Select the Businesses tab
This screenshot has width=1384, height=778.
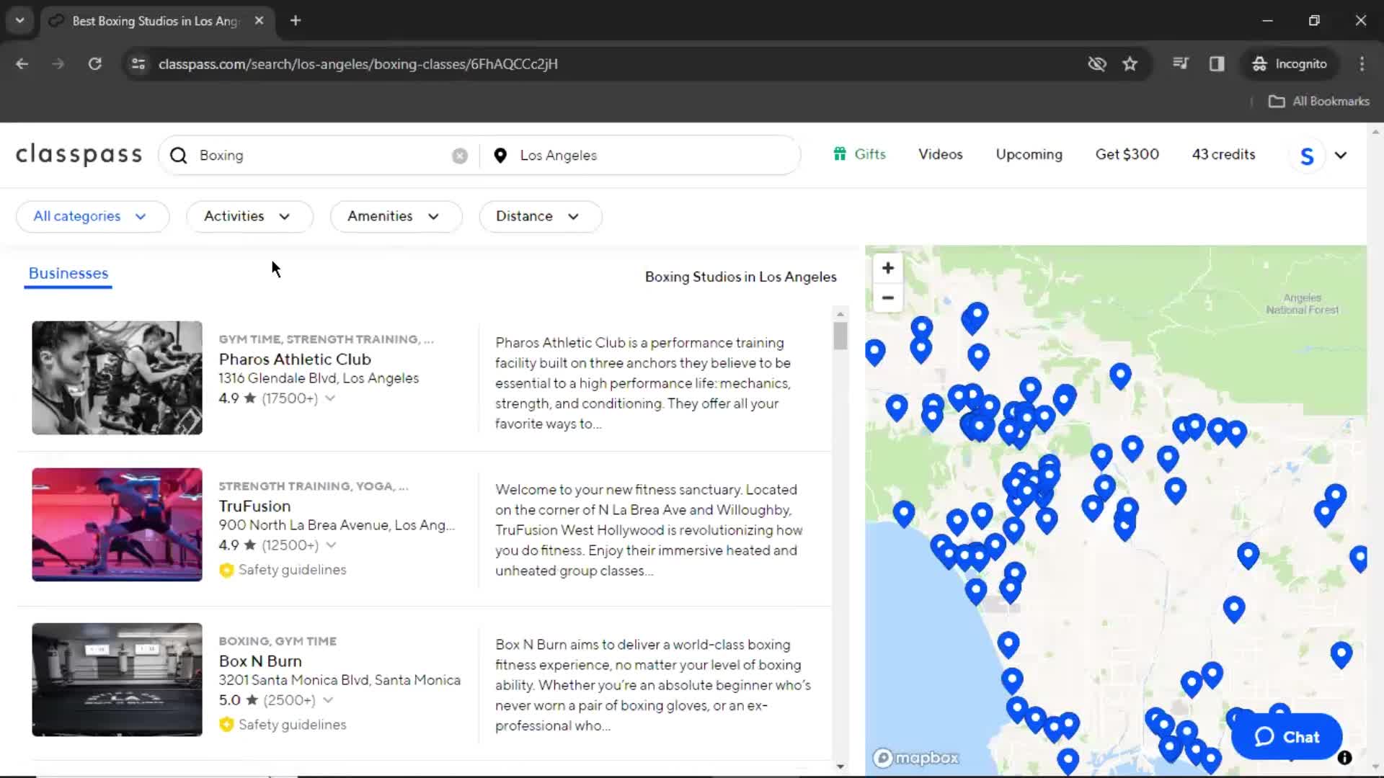tap(68, 272)
